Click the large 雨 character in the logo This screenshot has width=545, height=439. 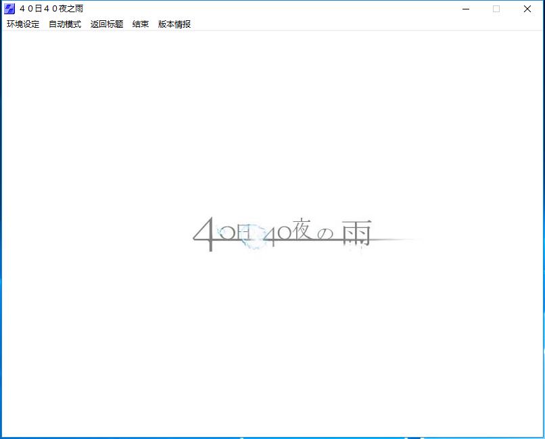coord(356,233)
